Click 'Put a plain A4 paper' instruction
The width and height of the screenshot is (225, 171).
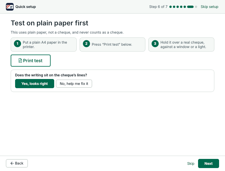45,45
